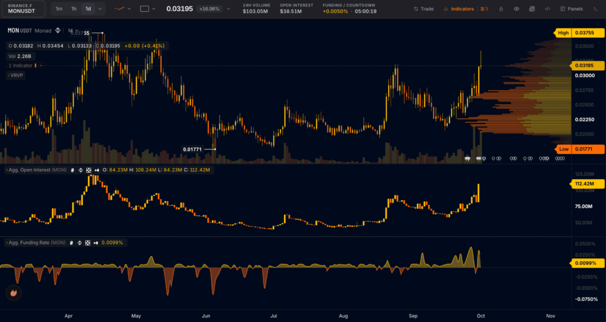606x322 pixels.
Task: Click the 0.0099% funding rate axis label
Action: point(588,263)
